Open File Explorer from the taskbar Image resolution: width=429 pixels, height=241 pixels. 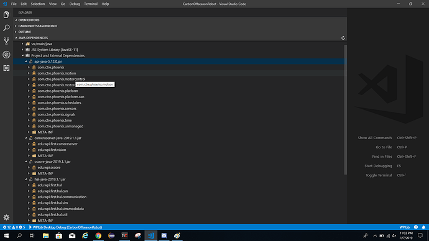coord(45,235)
